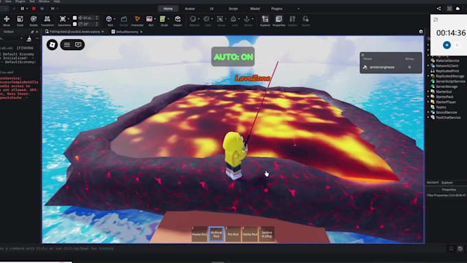The image size is (467, 263).
Task: Select the Rotate tool
Action: point(34,20)
